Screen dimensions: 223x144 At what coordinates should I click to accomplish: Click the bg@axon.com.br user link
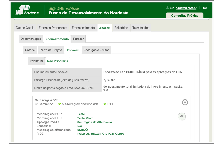tap(186, 8)
